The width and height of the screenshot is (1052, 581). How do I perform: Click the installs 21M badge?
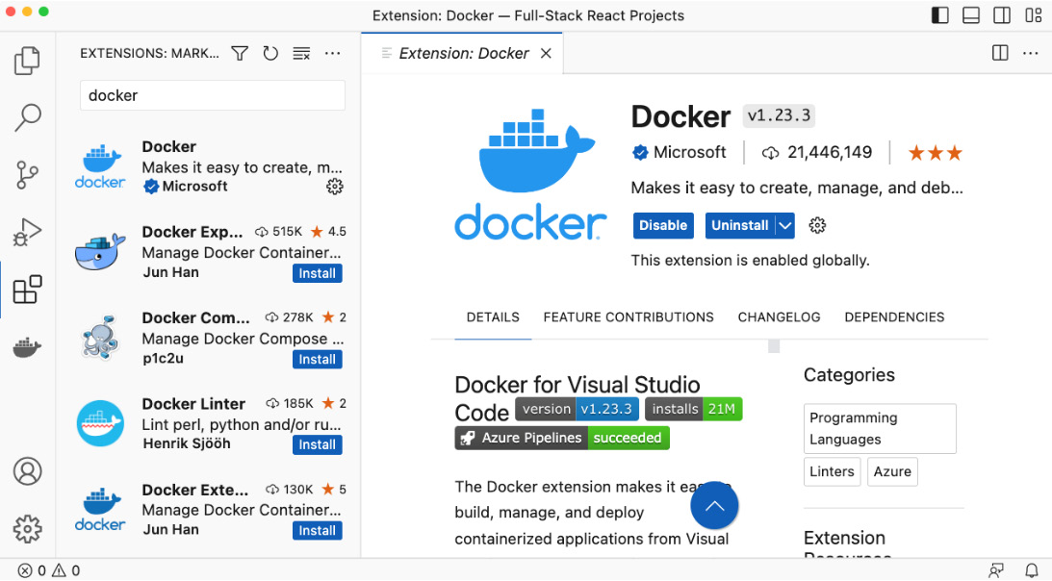point(694,409)
